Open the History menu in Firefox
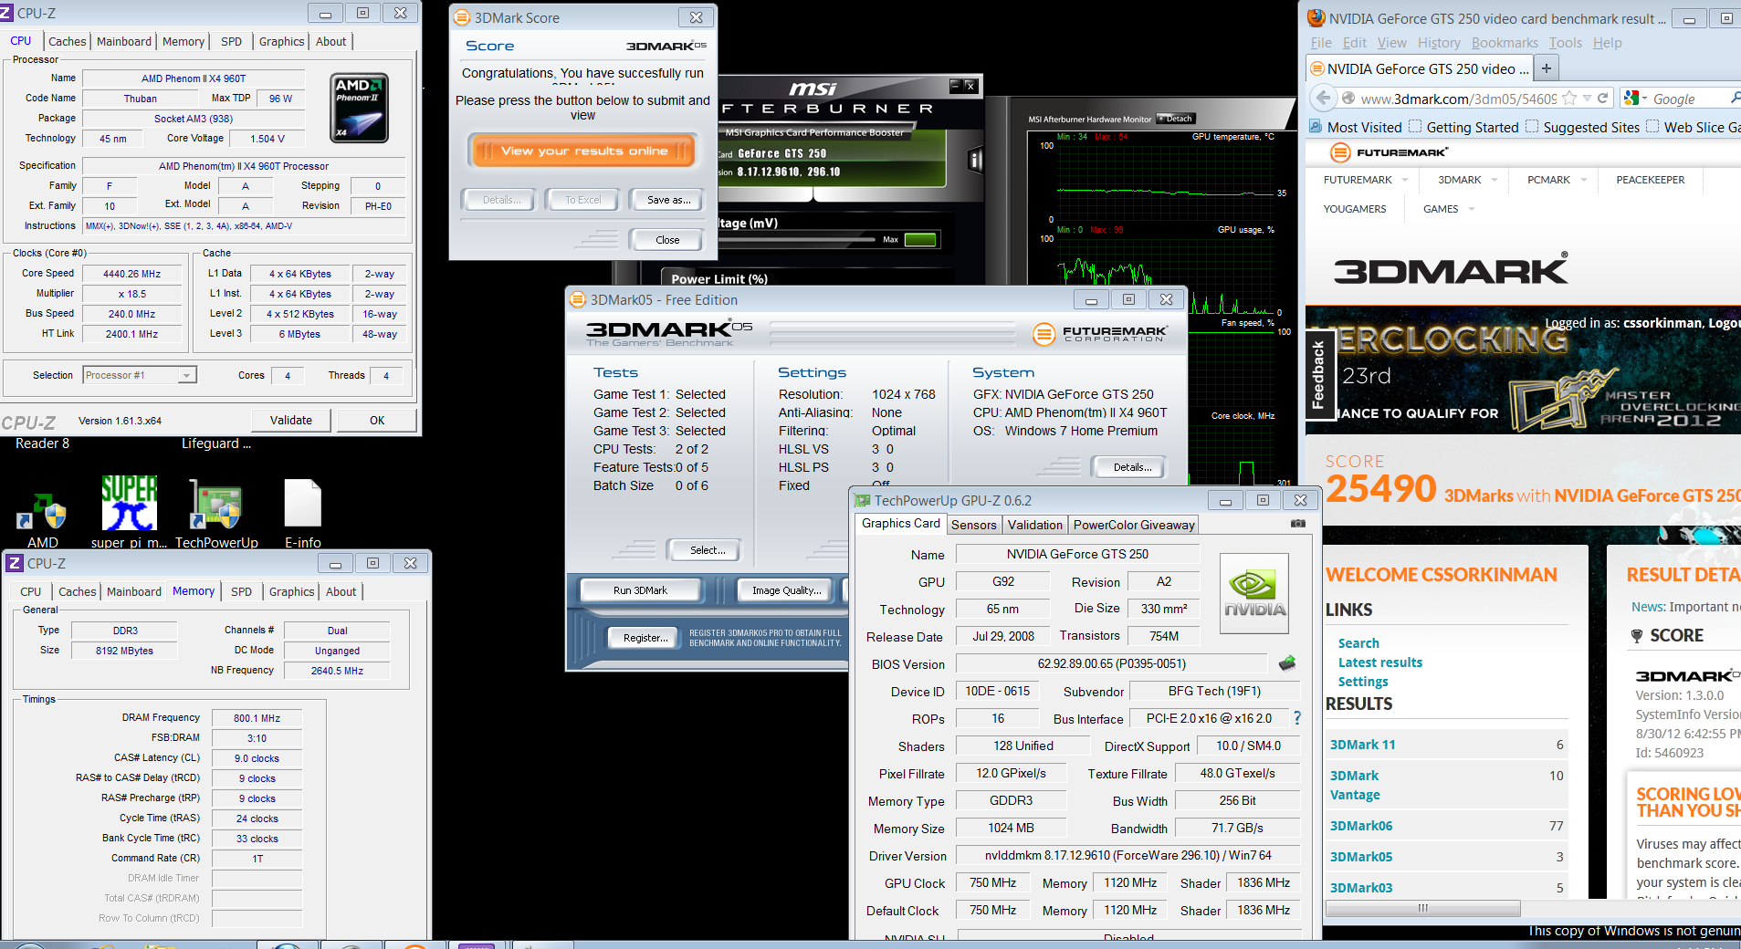Image resolution: width=1741 pixels, height=949 pixels. 1439,43
